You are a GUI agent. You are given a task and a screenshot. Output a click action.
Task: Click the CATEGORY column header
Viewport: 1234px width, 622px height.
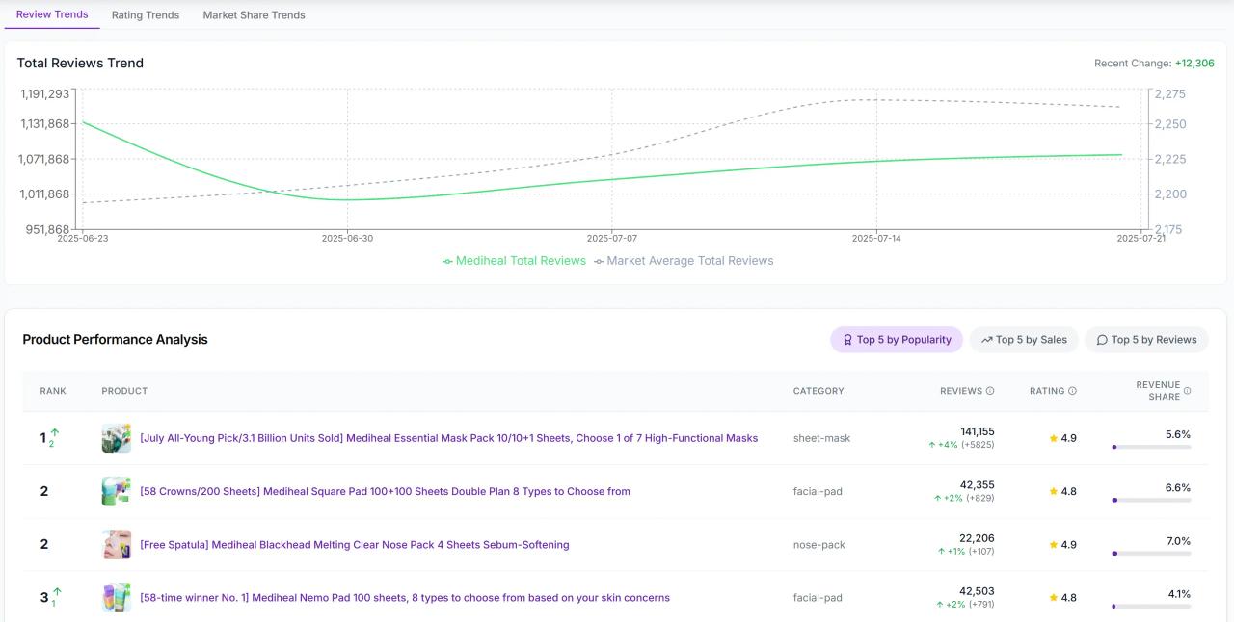pos(818,391)
